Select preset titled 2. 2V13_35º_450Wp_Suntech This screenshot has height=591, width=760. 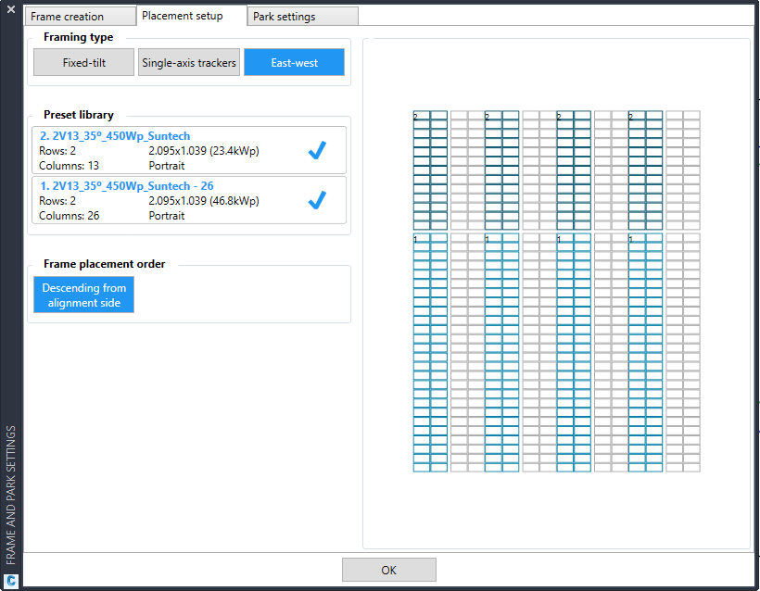115,136
